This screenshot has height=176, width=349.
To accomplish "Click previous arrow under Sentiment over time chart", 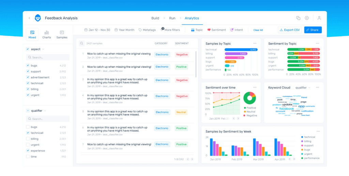I will (x=234, y=118).
